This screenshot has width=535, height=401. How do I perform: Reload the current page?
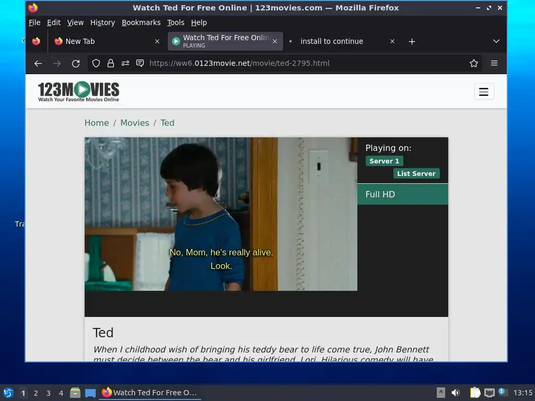(x=76, y=63)
